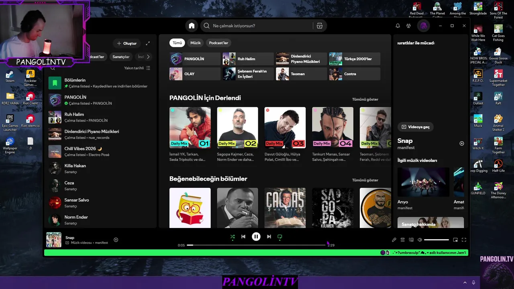Skip to next track
Screen dimensions: 514x289
[269, 237]
